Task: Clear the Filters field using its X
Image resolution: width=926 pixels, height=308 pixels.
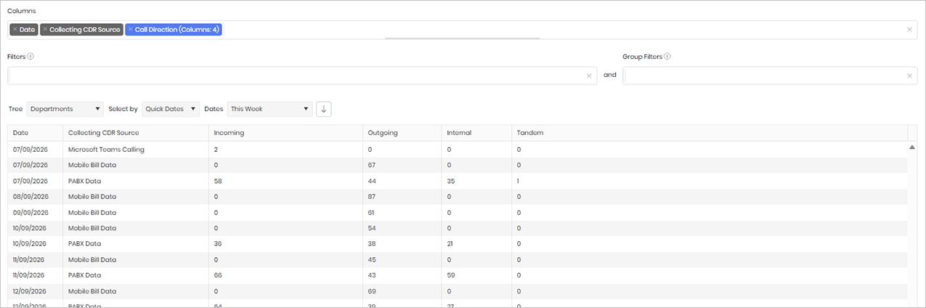Action: pos(589,76)
